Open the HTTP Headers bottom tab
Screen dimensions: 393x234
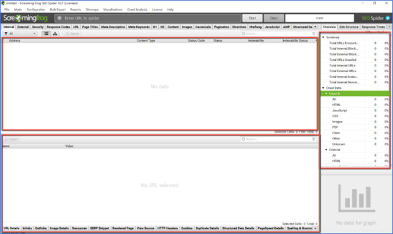tap(167, 228)
